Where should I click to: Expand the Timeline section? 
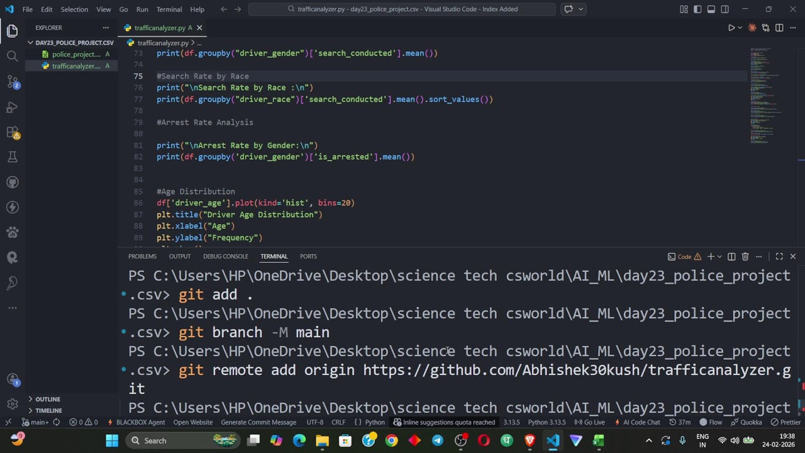[71, 410]
